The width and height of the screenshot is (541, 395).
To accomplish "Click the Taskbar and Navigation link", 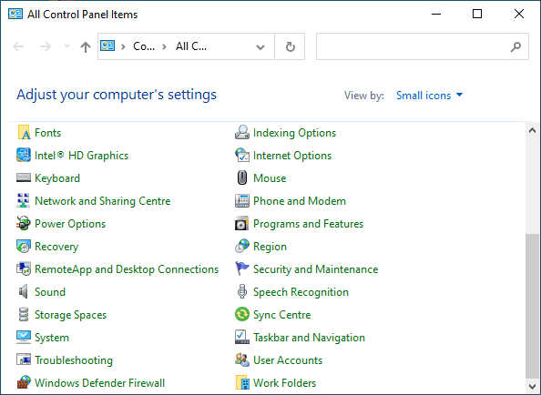I will point(309,338).
